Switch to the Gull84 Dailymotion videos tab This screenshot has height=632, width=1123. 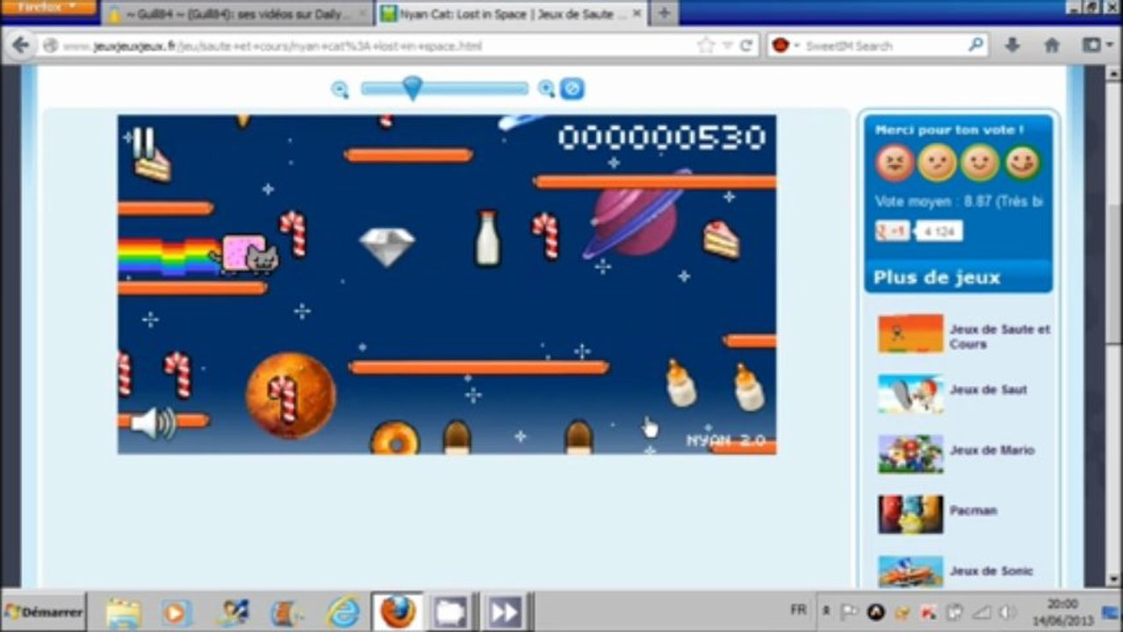(237, 14)
